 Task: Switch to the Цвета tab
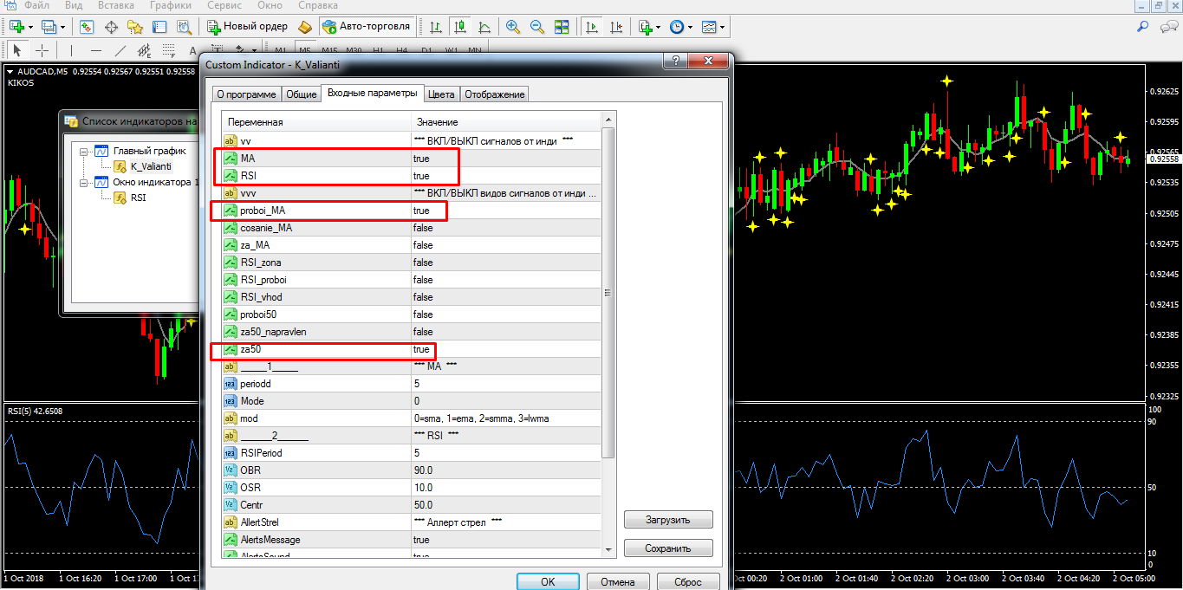point(440,94)
